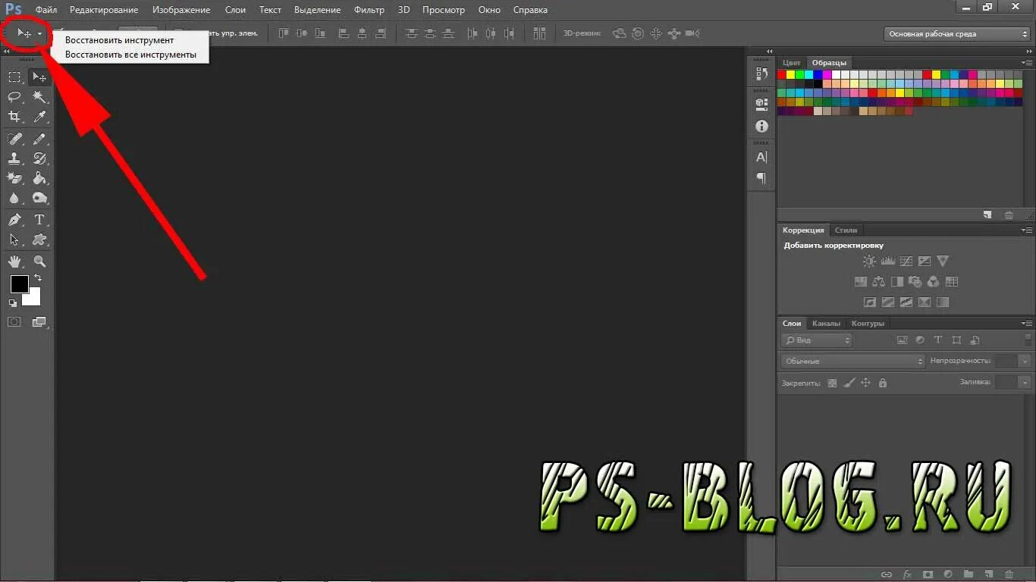Image resolution: width=1036 pixels, height=582 pixels.
Task: Select the Rectangular Marquee tool
Action: (14, 77)
